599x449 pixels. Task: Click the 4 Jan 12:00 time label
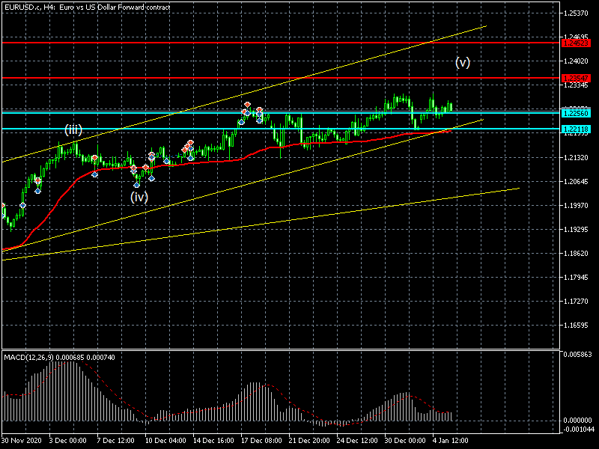click(451, 441)
